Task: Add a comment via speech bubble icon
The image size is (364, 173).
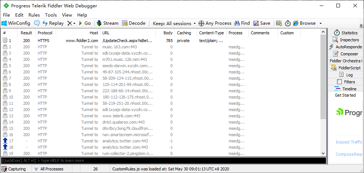Action: (x=37, y=23)
